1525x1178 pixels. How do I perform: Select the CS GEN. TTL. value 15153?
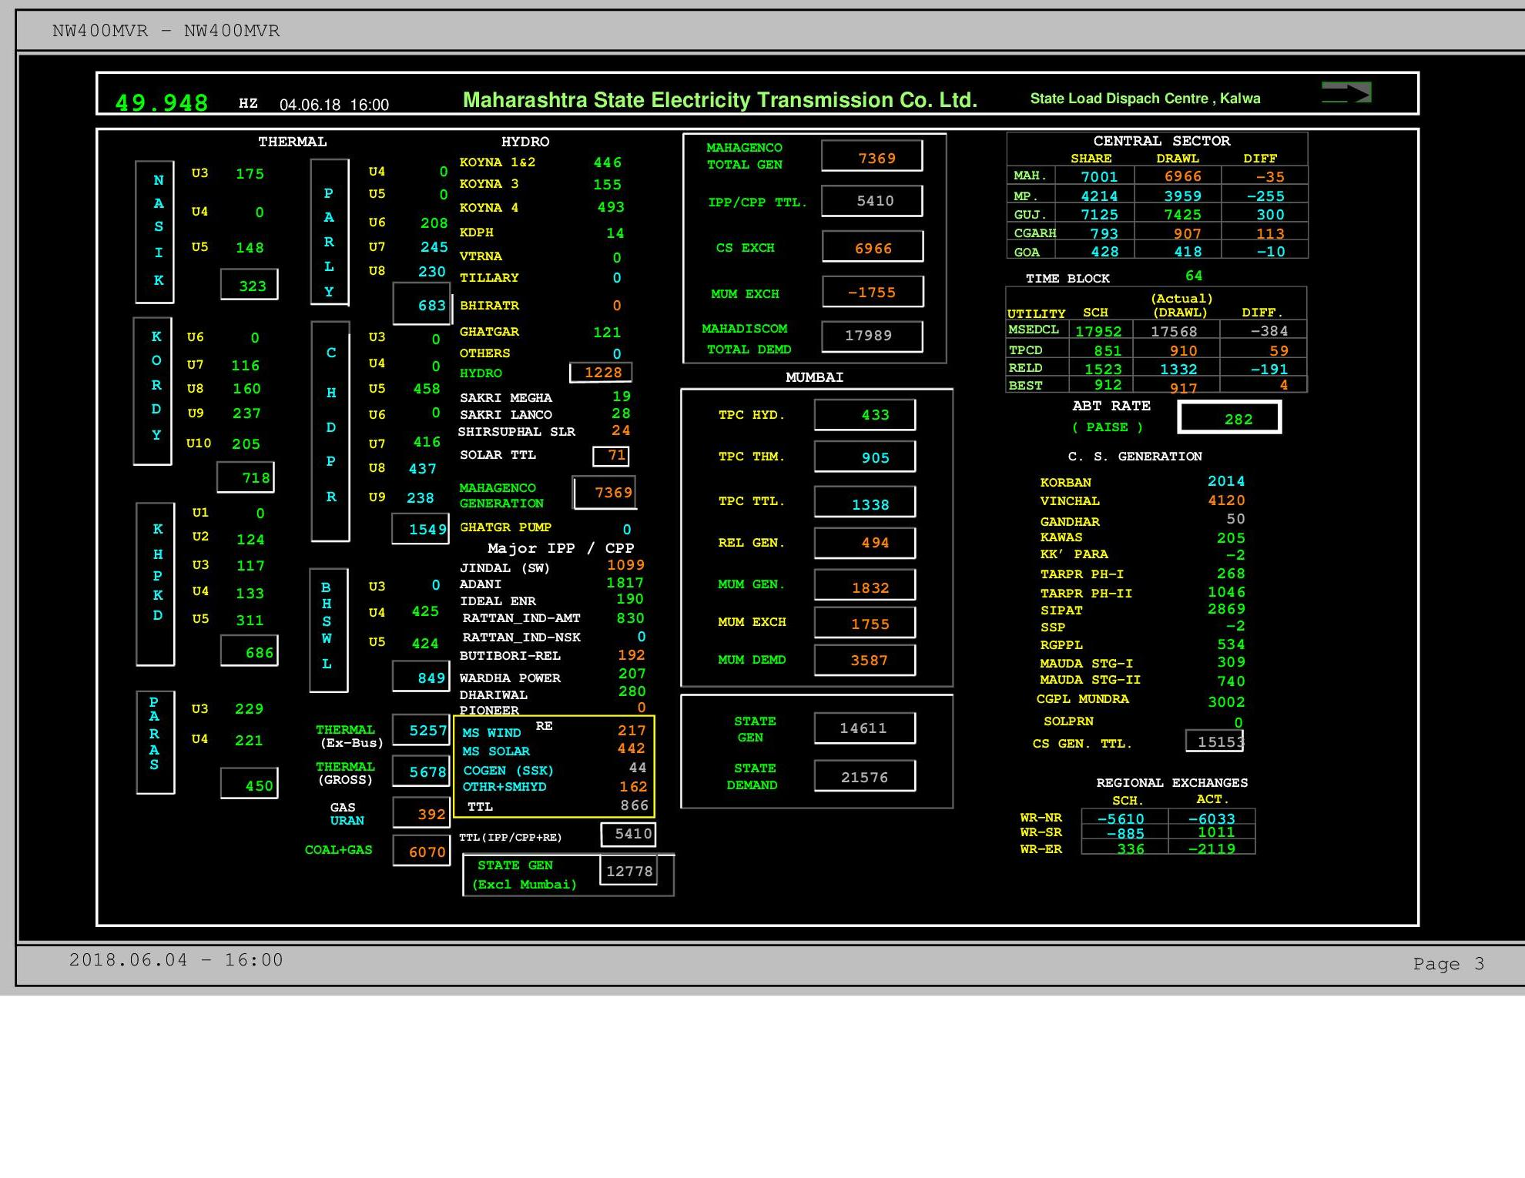[x=1215, y=741]
